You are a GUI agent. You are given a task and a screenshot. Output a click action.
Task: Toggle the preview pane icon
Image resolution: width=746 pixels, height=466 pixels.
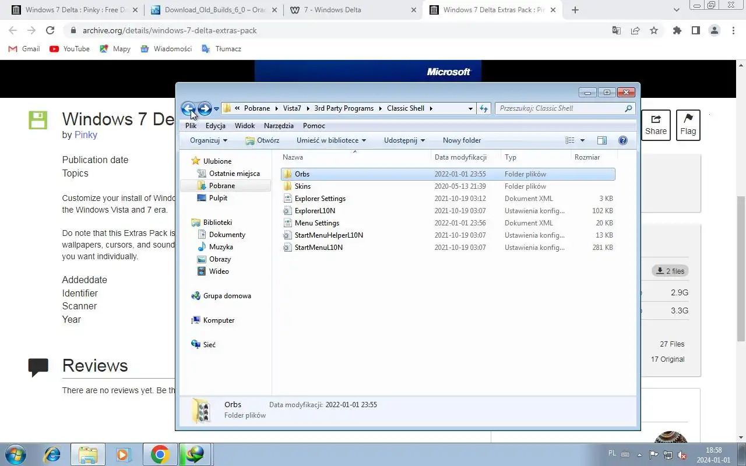(602, 140)
